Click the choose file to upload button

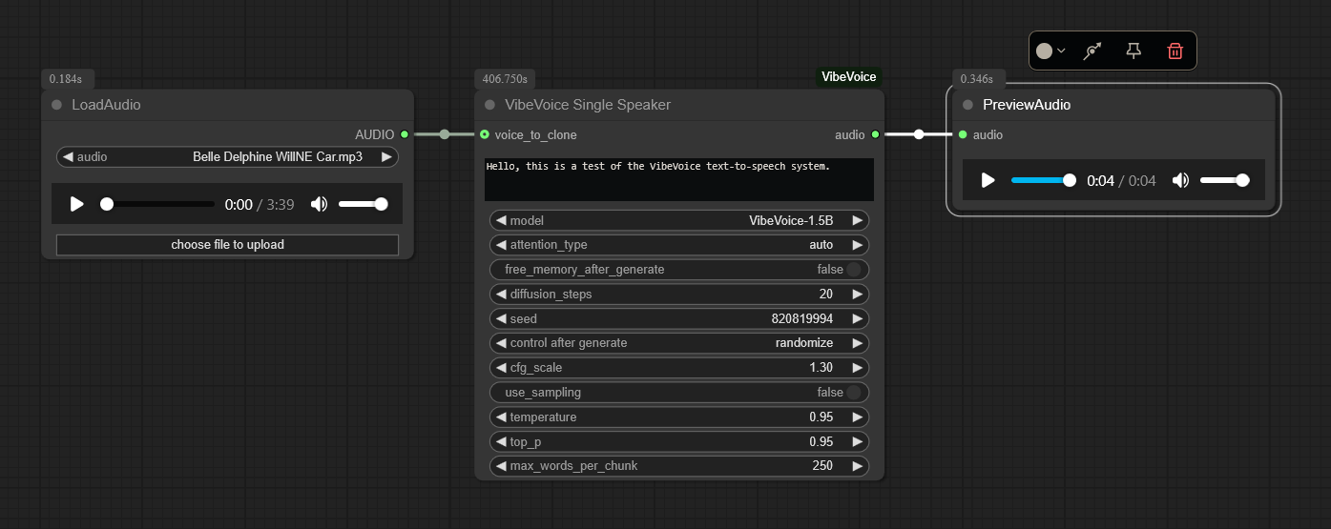227,245
